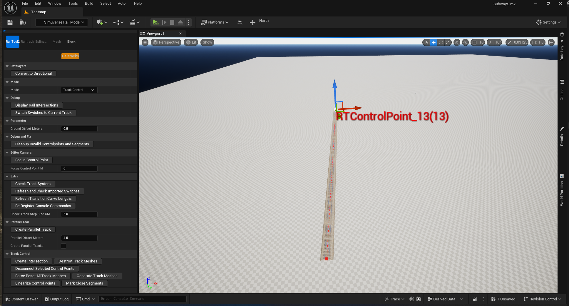Select the rotate transform tool

(x=441, y=42)
